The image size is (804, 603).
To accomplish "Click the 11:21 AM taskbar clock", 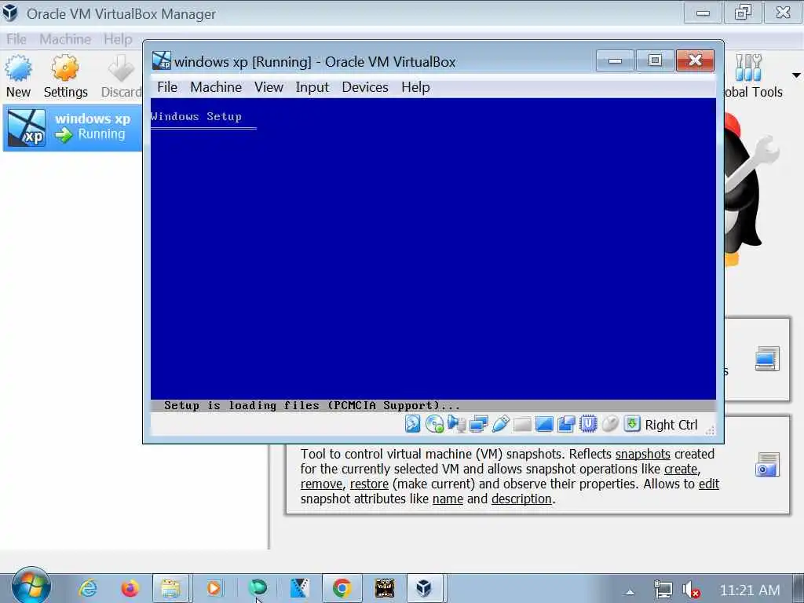I will coord(750,590).
